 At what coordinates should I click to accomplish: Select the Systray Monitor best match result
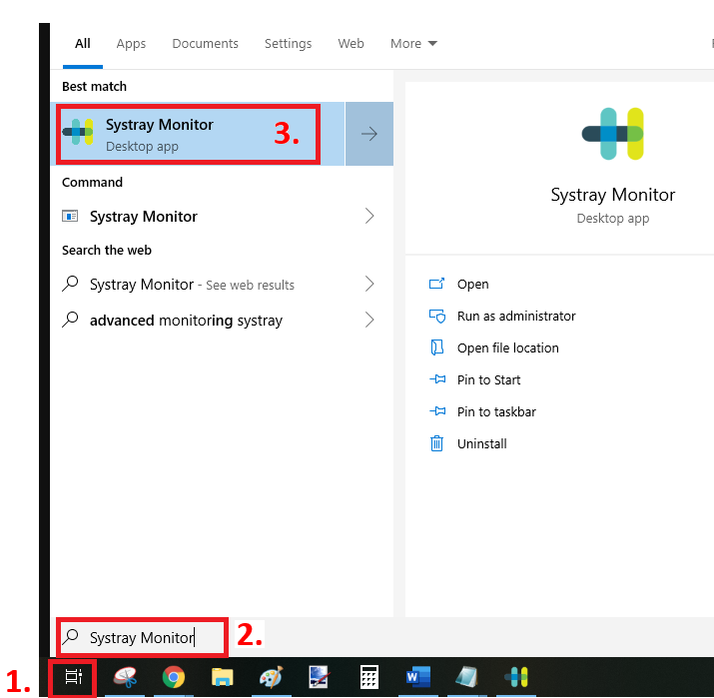click(x=188, y=134)
